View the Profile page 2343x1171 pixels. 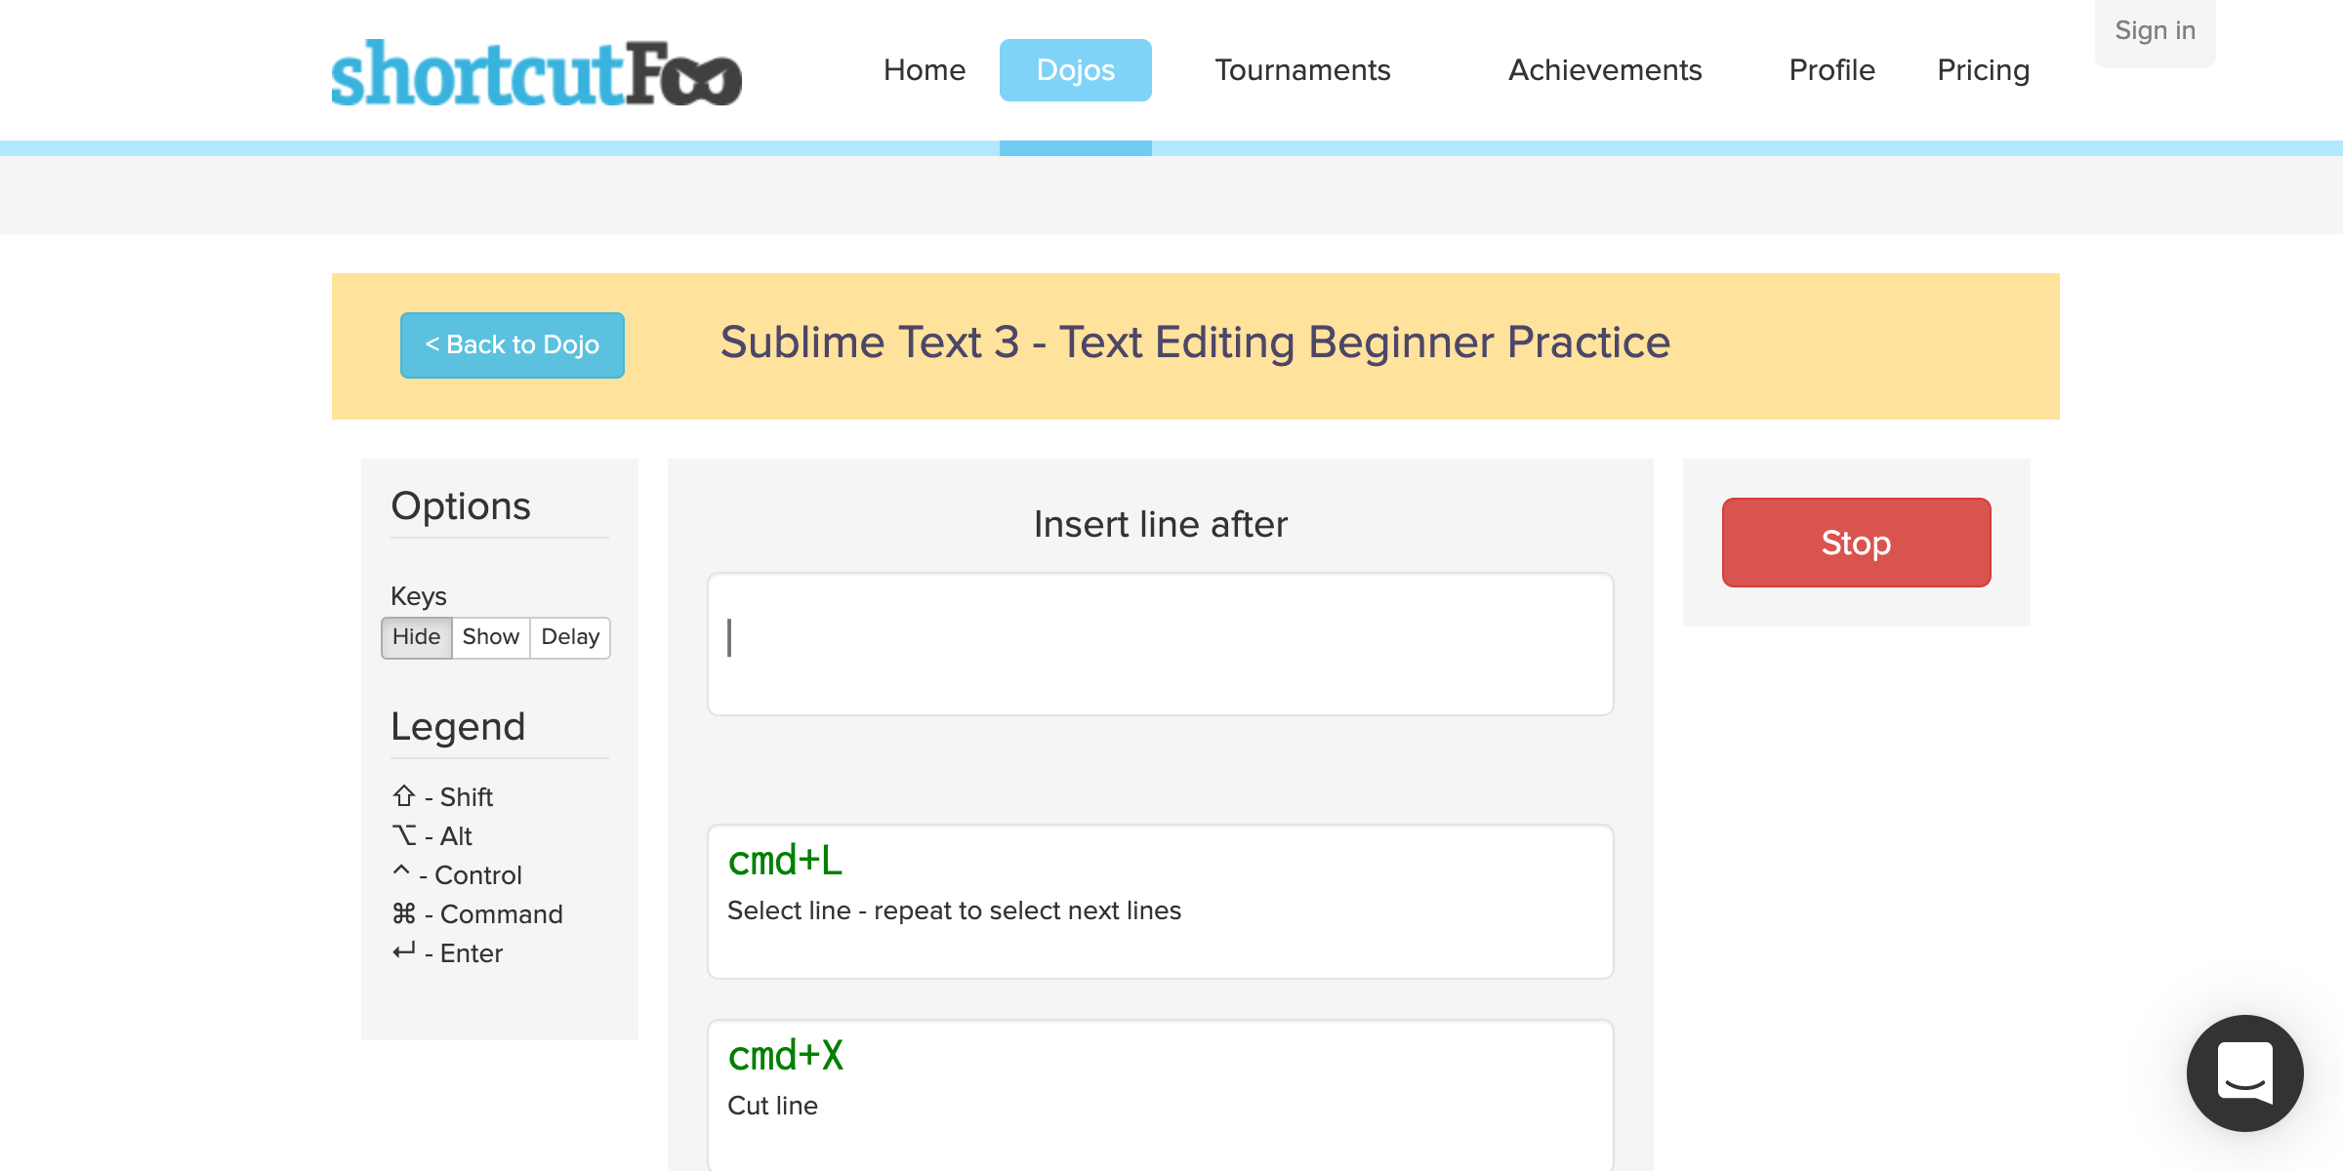point(1831,70)
